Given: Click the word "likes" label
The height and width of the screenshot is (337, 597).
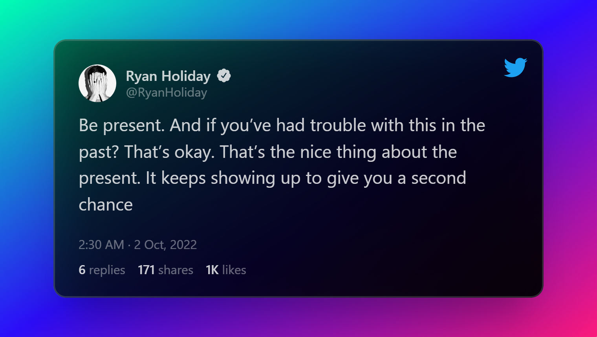Looking at the screenshot, I should pos(234,270).
